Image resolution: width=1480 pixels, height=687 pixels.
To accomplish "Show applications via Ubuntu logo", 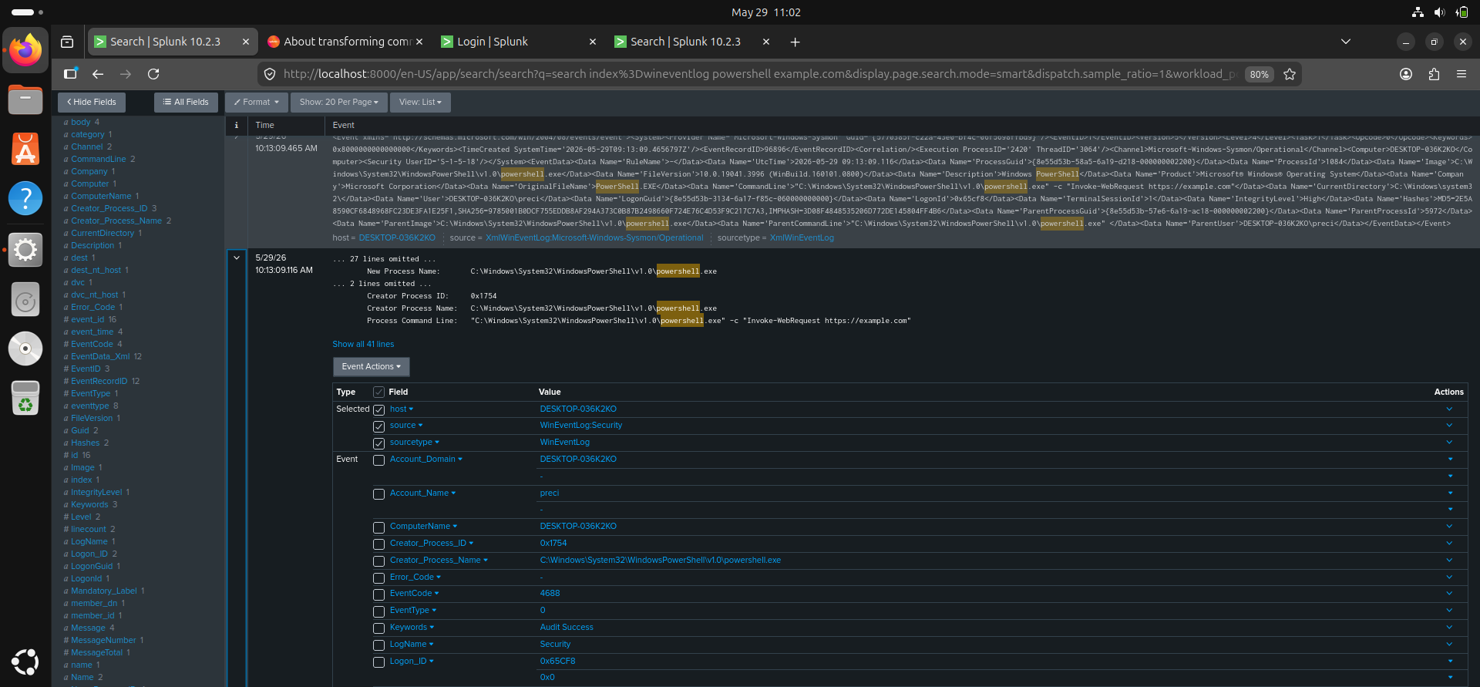I will (x=25, y=662).
